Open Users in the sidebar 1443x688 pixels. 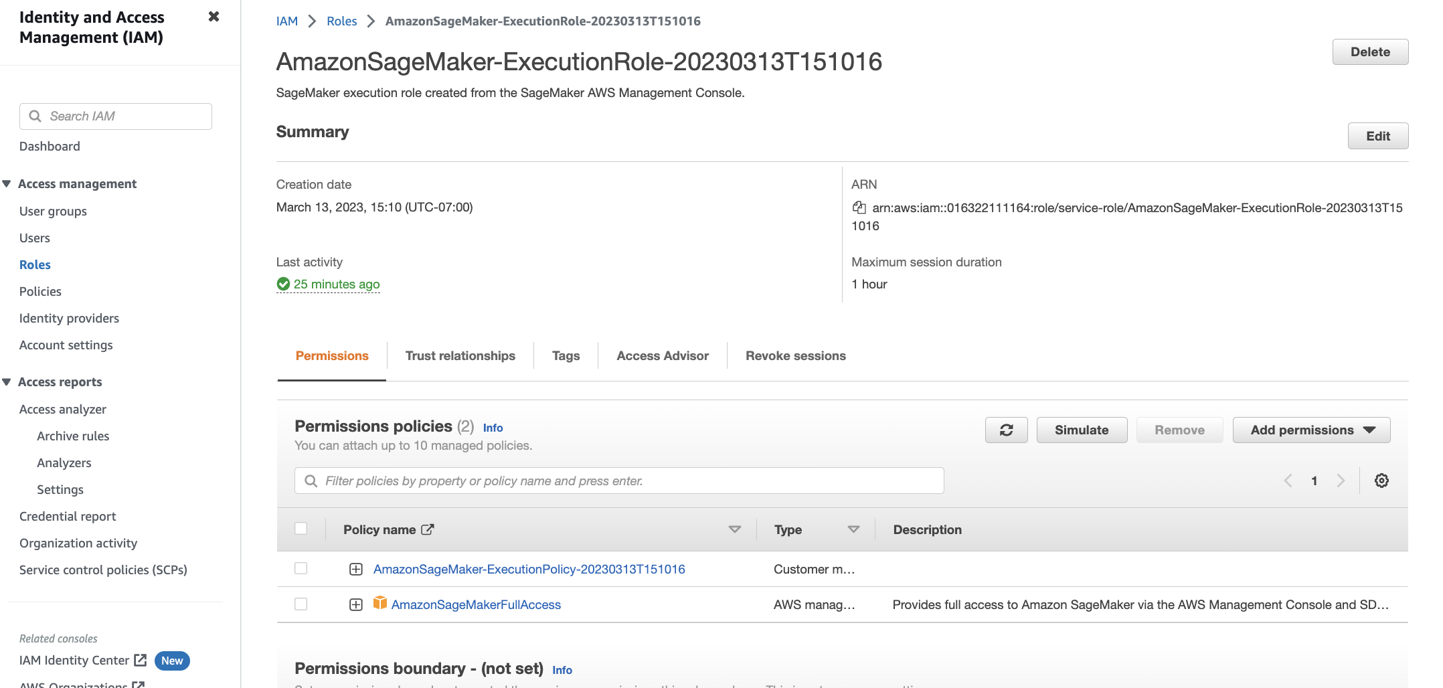coord(35,238)
